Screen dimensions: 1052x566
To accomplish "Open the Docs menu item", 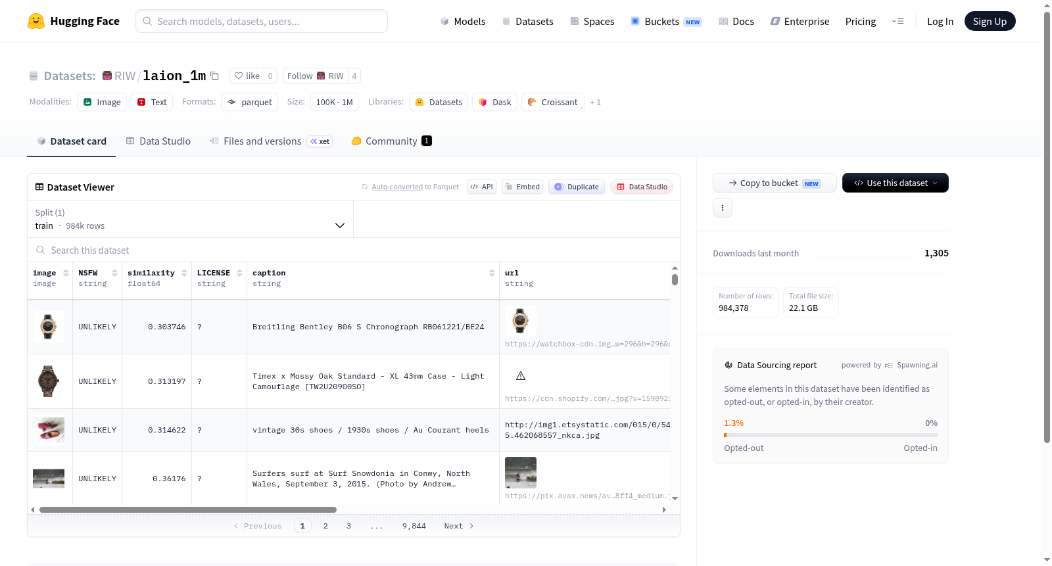I will (x=736, y=21).
